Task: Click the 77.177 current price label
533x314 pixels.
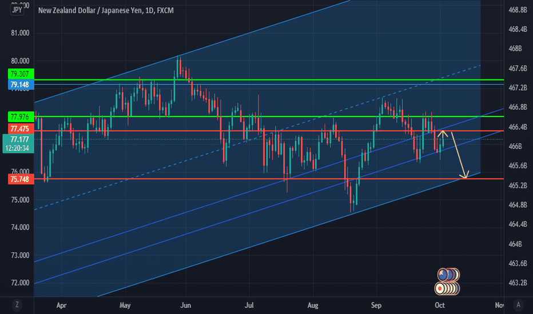Action: coord(19,139)
